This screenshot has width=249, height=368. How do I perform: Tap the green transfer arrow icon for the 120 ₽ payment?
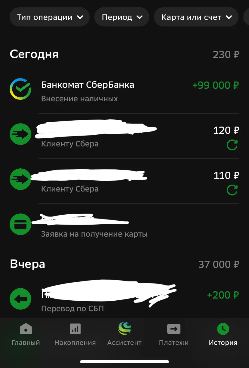[x=20, y=134]
